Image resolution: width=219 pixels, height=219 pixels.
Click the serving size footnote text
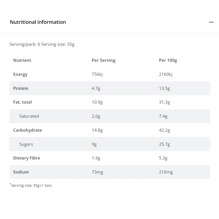point(31,185)
